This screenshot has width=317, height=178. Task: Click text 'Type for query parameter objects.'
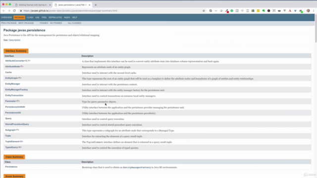tap(99, 102)
